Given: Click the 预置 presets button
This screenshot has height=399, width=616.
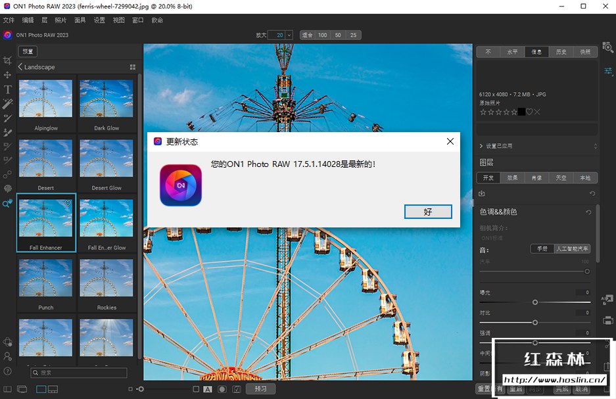Looking at the screenshot, I should click(x=28, y=51).
